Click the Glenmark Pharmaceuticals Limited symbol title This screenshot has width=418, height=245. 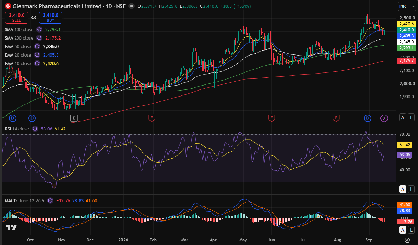click(x=57, y=6)
